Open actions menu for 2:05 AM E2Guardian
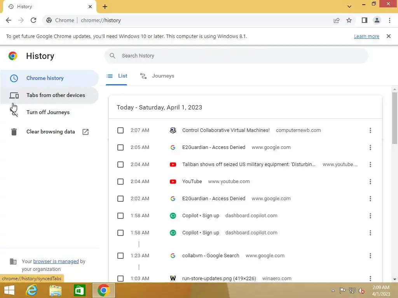This screenshot has height=298, width=398. point(370,147)
